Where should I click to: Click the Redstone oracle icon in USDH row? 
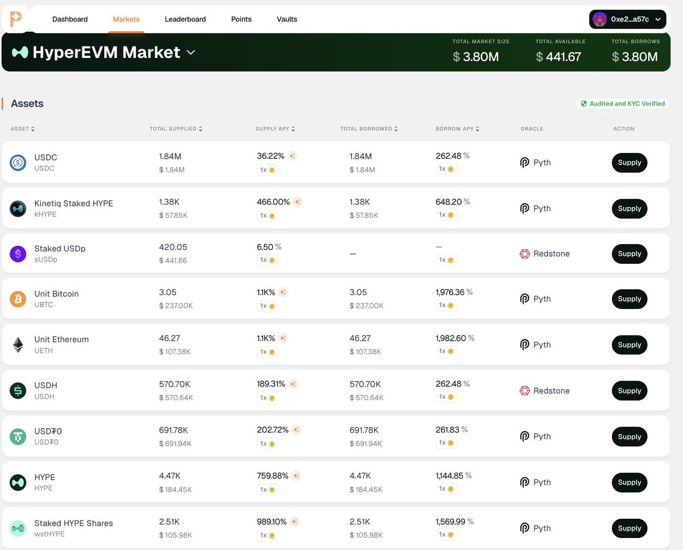(x=525, y=391)
